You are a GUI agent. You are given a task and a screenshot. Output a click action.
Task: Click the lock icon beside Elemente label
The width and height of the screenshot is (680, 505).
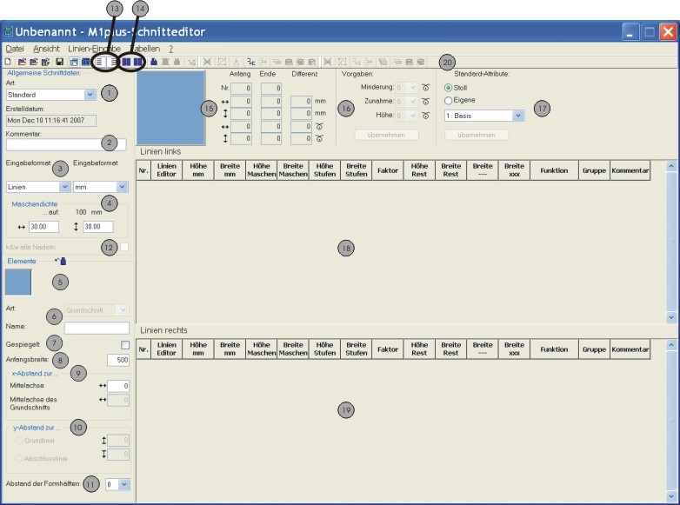click(62, 260)
